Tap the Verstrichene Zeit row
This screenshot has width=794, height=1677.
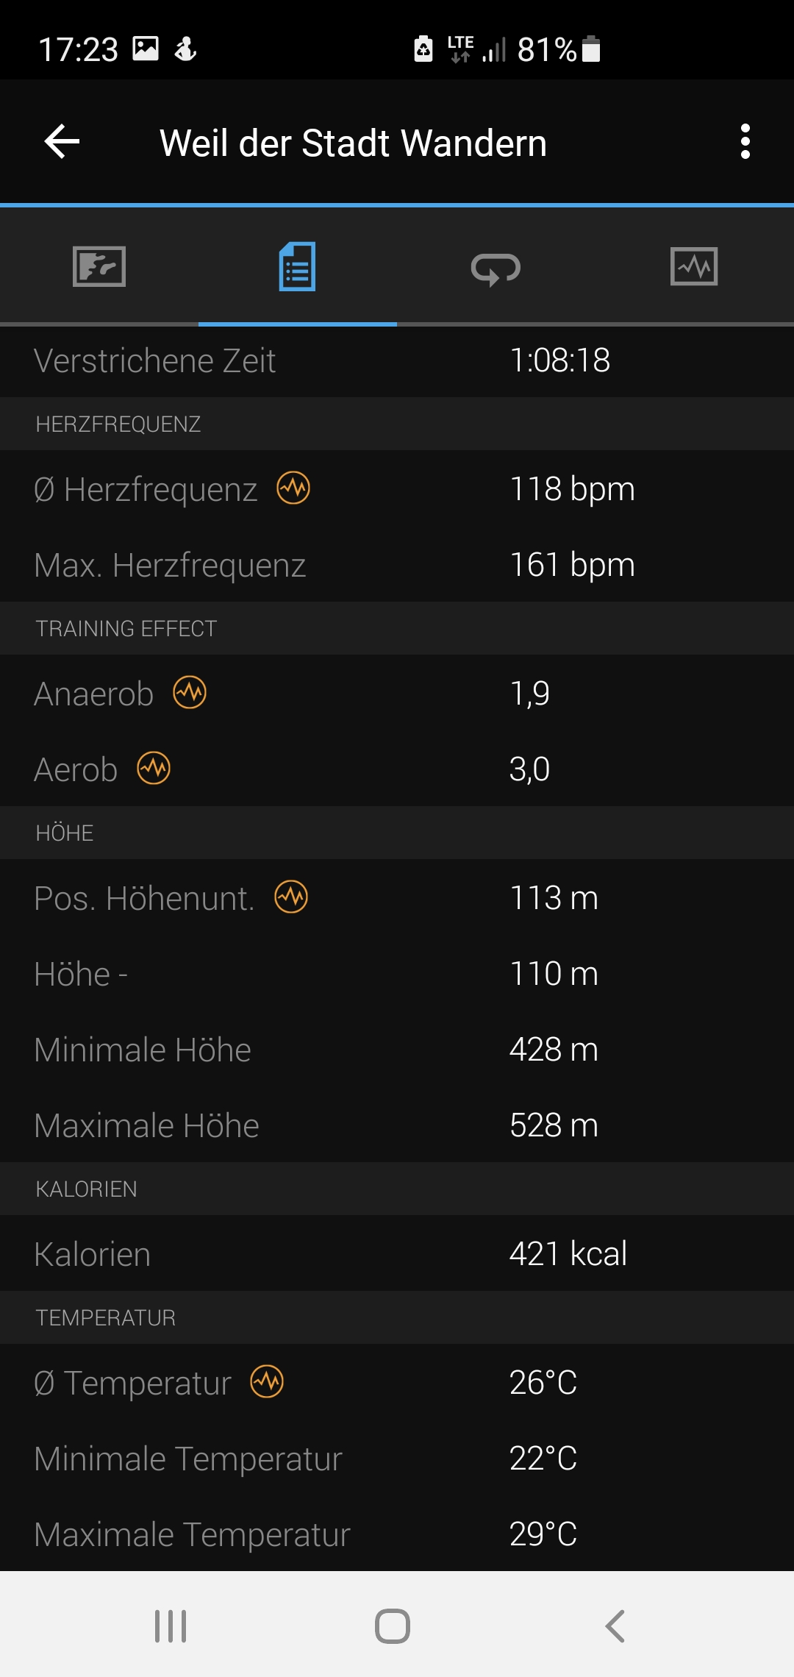[x=397, y=360]
